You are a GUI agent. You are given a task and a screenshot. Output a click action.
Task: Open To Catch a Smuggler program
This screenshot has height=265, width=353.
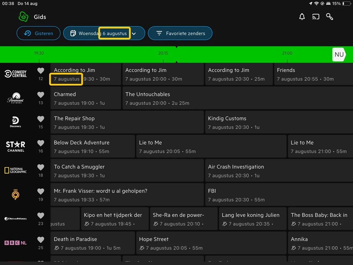point(127,171)
